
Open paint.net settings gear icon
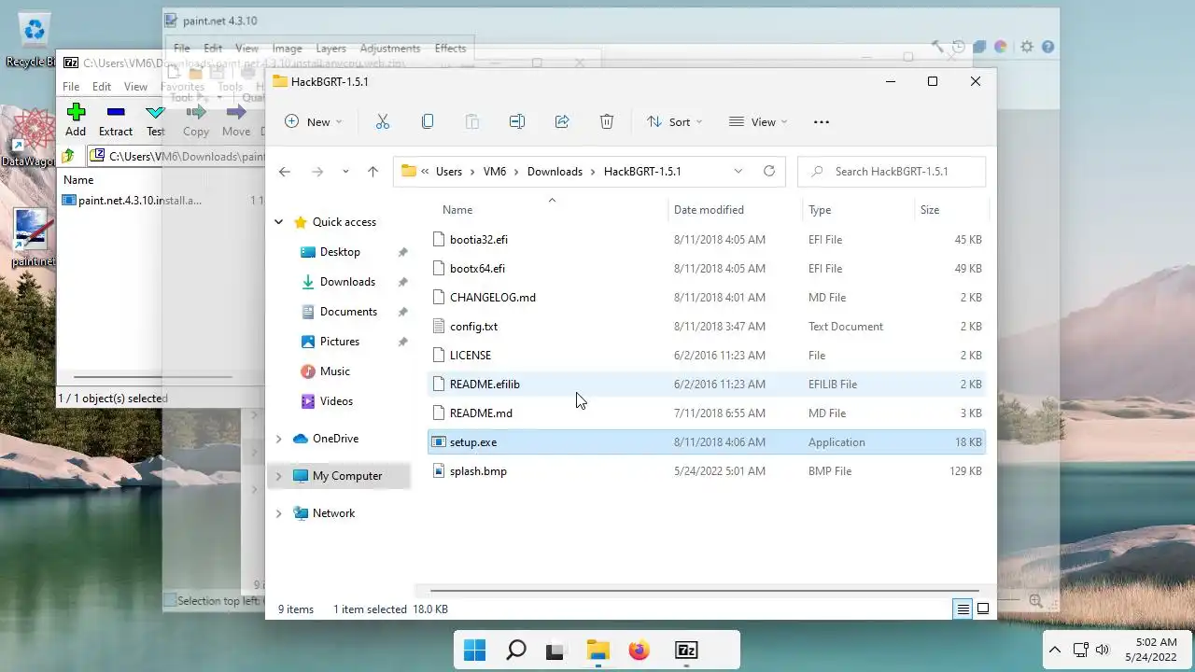1027,47
